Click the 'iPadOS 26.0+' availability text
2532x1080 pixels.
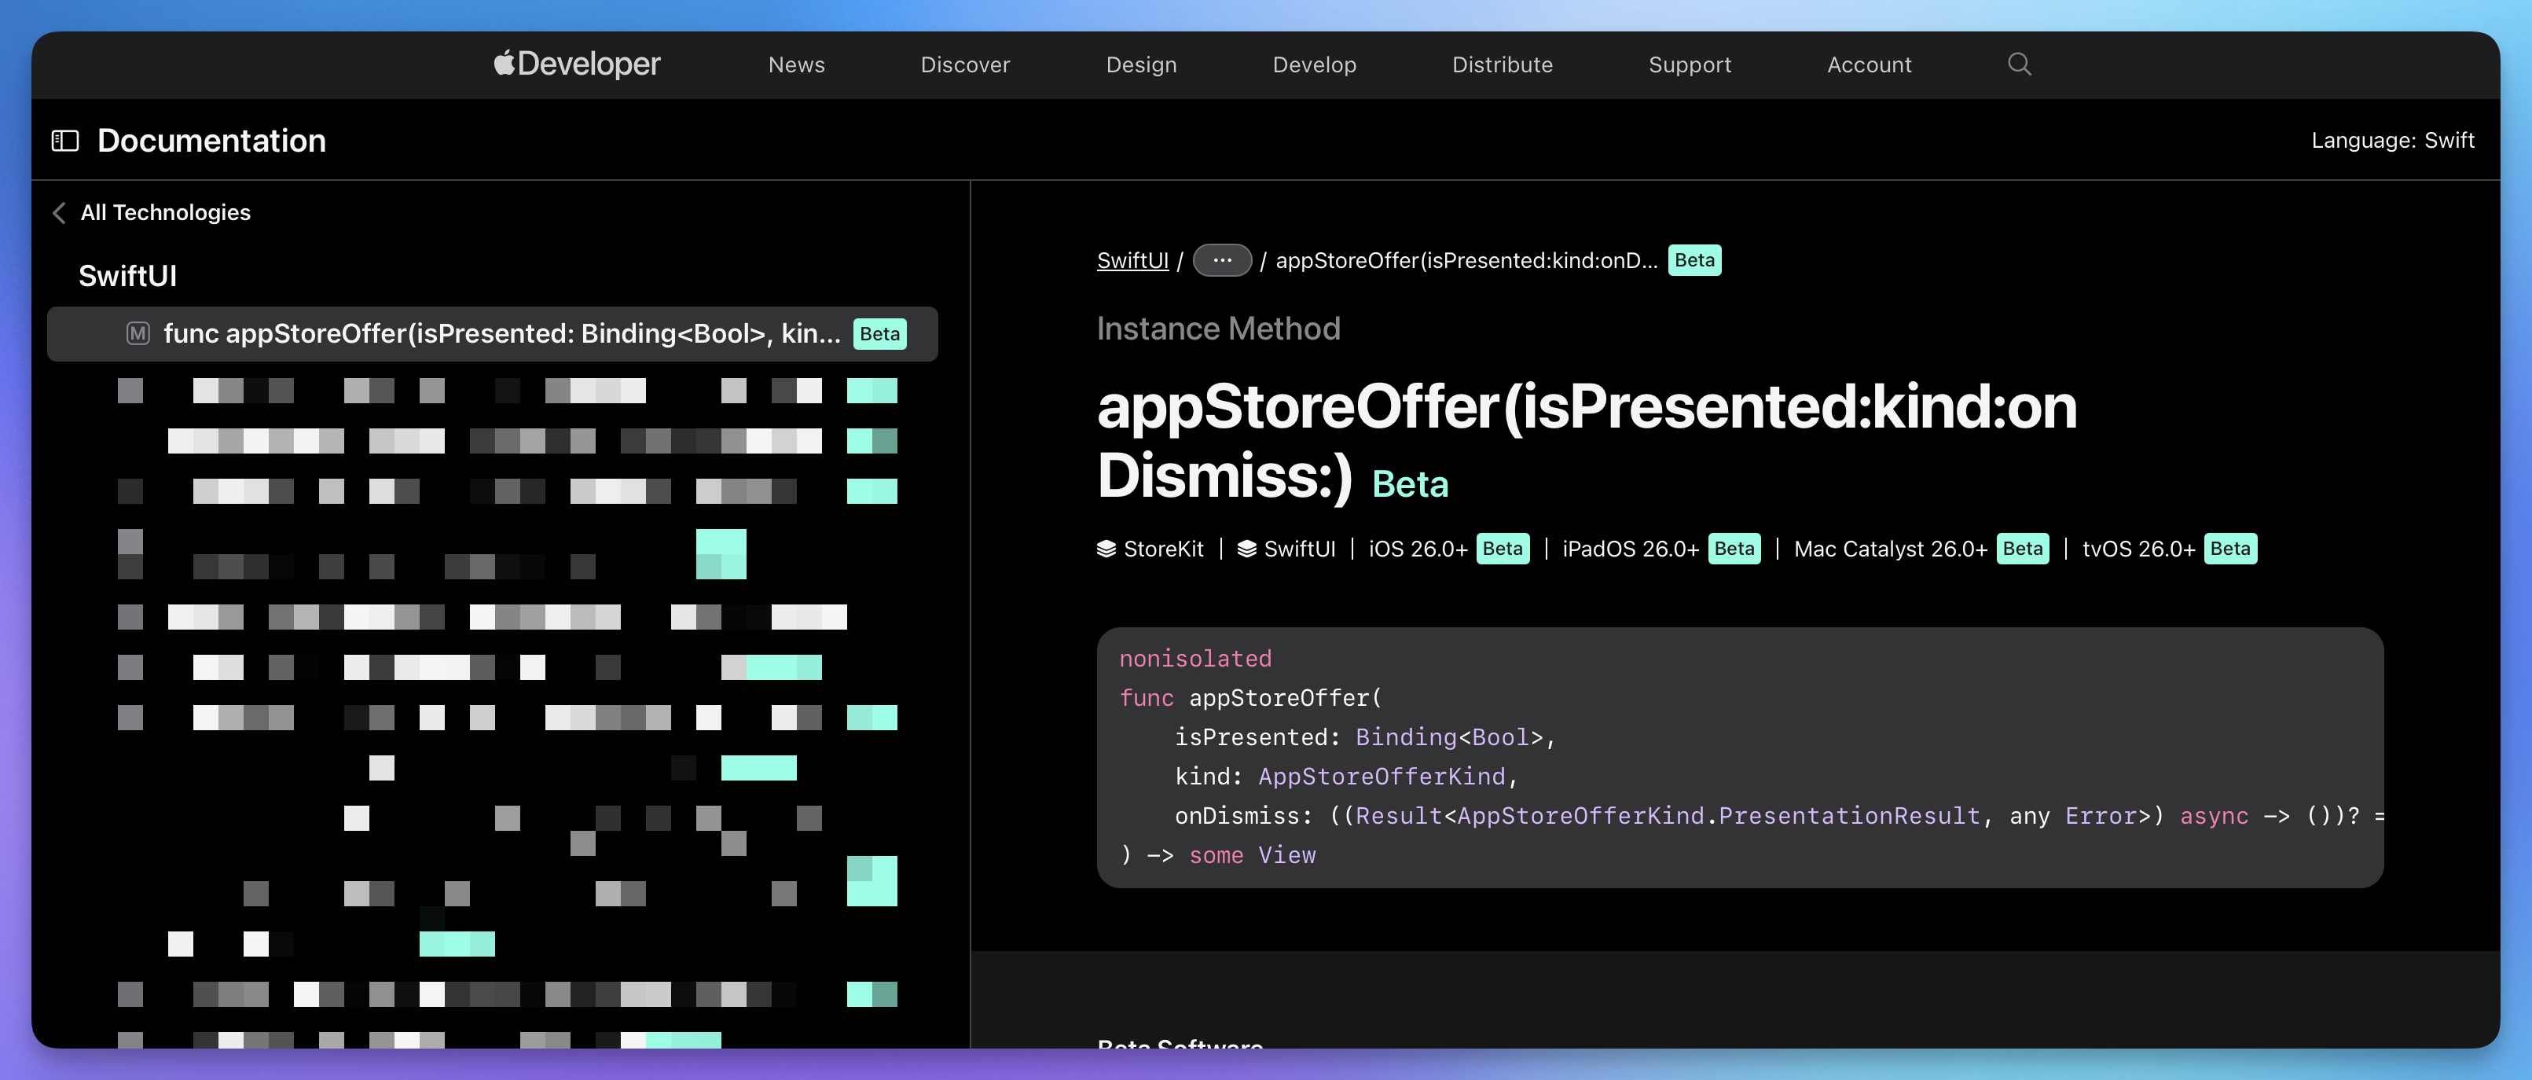[x=1630, y=549]
